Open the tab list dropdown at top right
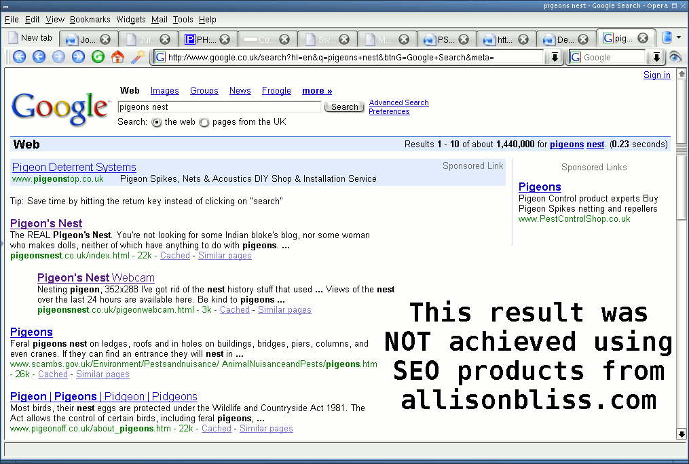The width and height of the screenshot is (689, 464). point(679,37)
